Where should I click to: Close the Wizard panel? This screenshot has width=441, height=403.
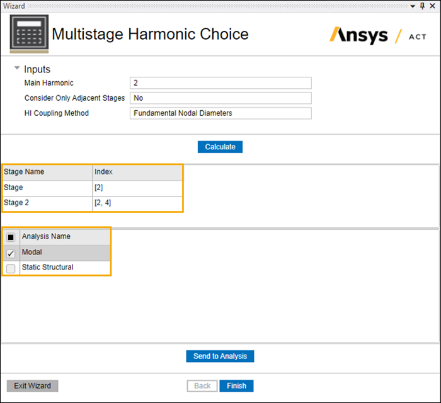432,6
